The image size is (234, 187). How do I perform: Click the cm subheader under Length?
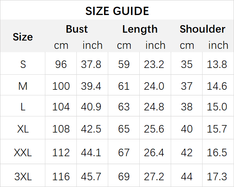124,45
